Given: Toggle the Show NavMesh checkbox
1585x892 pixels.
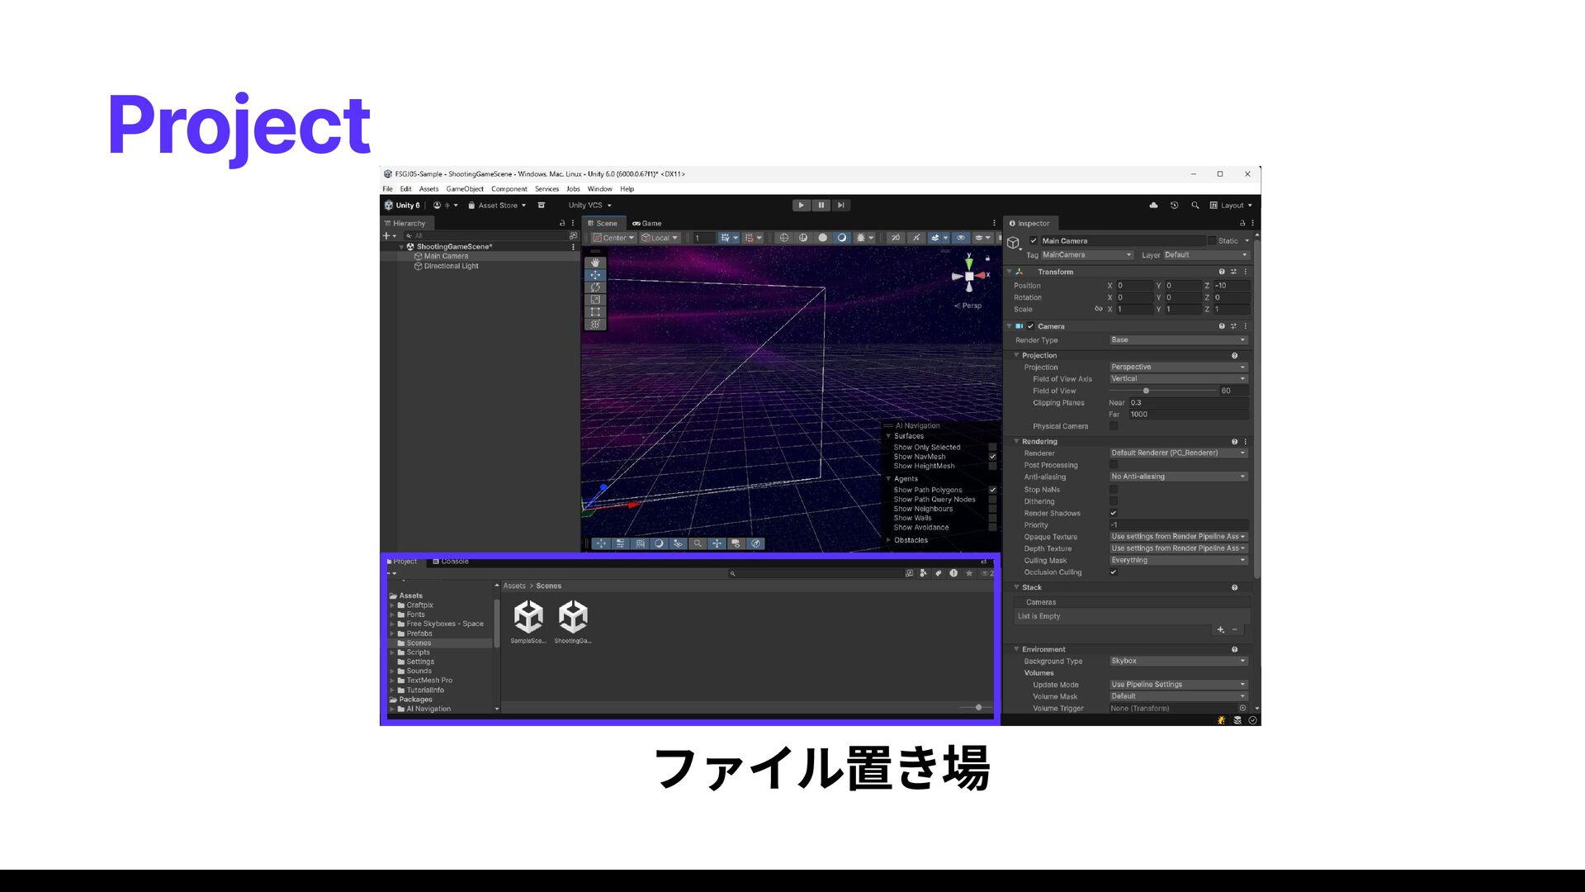Looking at the screenshot, I should (992, 457).
